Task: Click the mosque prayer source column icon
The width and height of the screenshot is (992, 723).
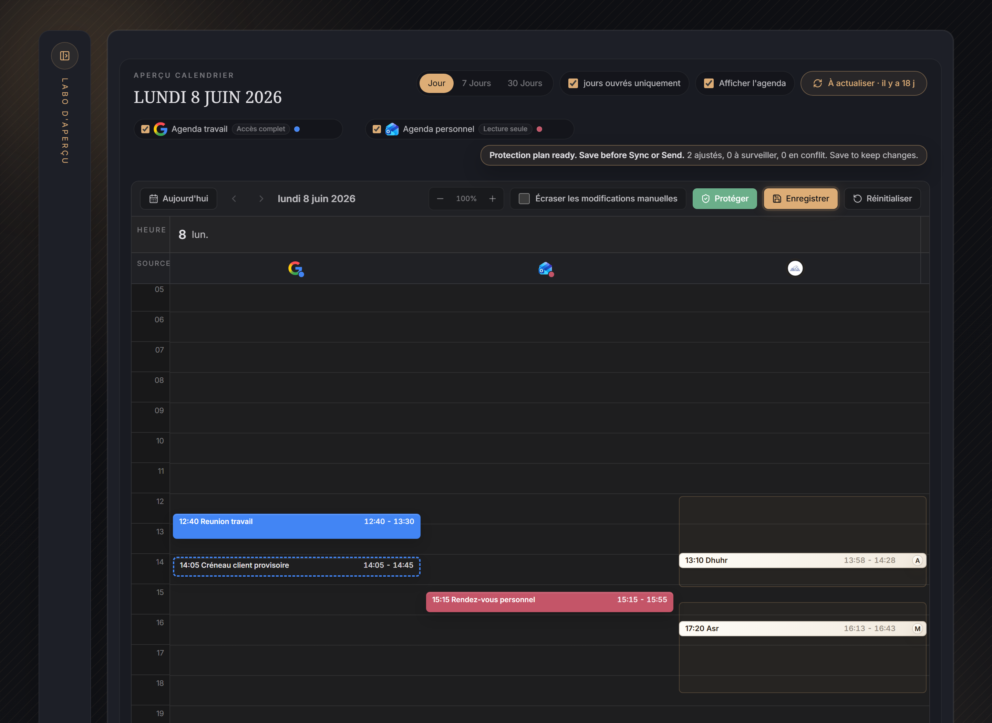Action: click(795, 268)
